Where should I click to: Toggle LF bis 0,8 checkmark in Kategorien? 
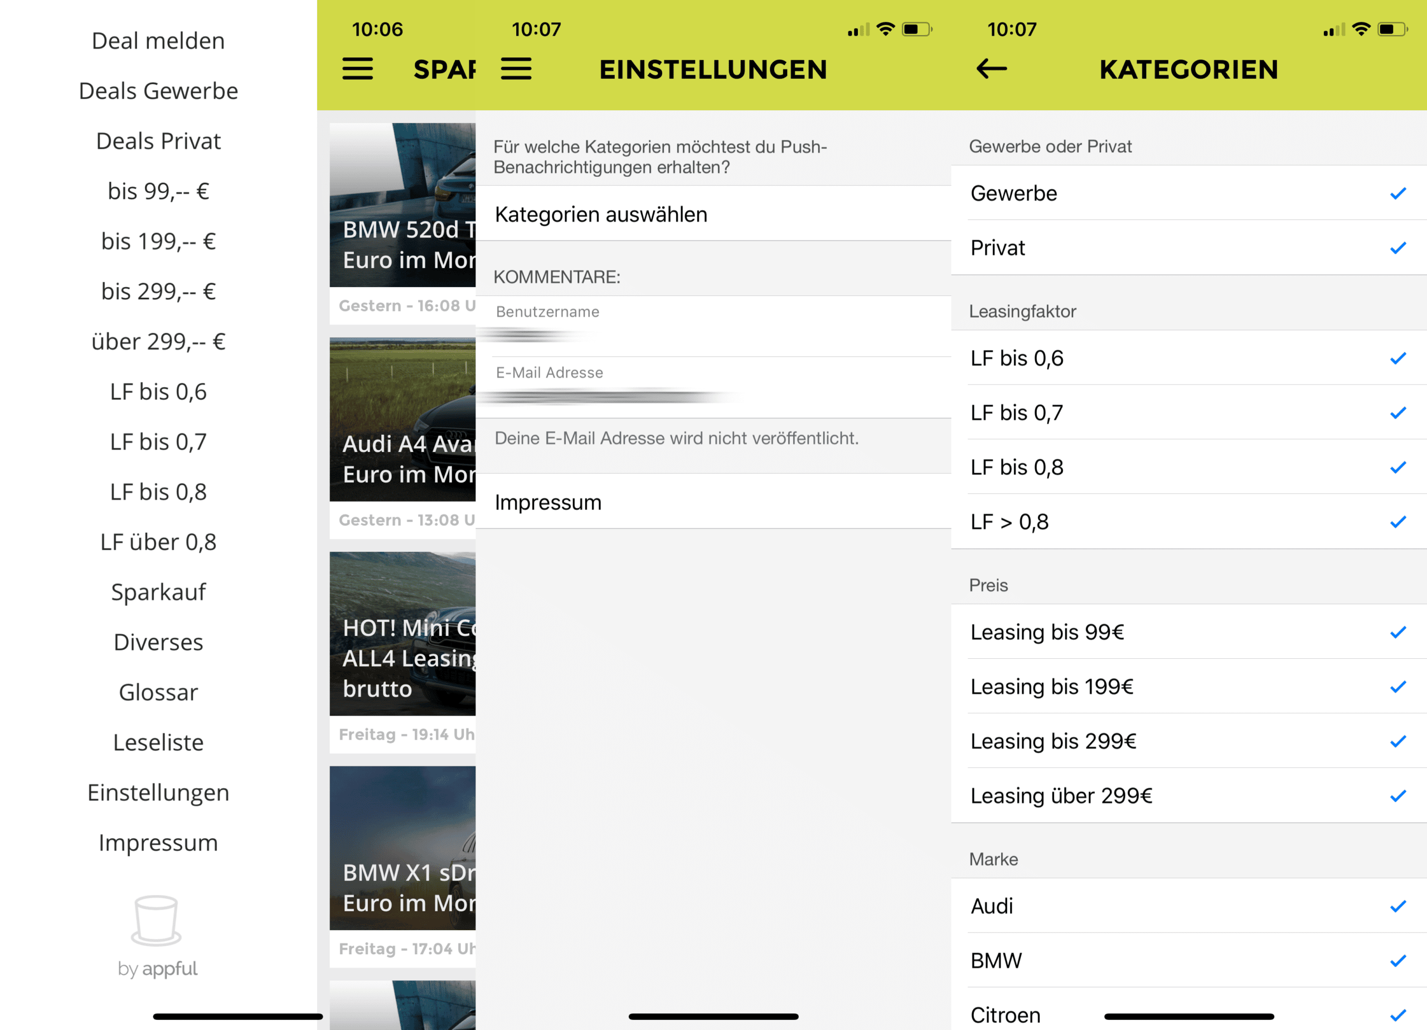point(1398,468)
